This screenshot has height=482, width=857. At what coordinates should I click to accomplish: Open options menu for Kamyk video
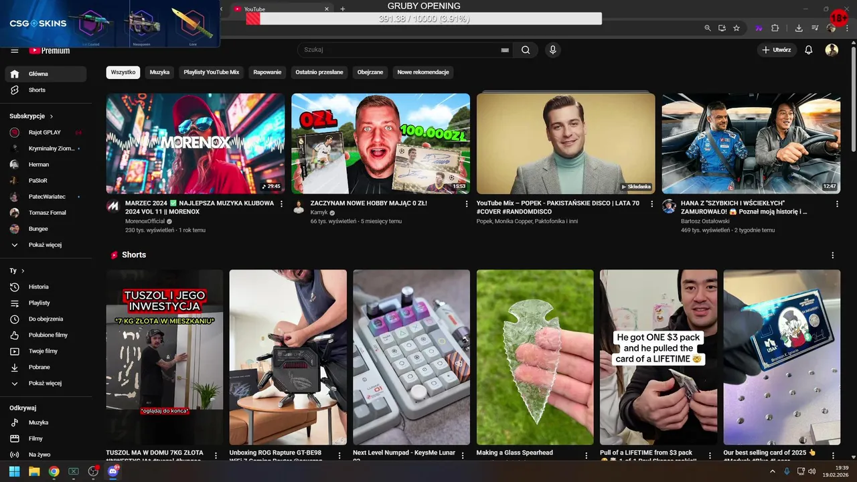tap(467, 204)
